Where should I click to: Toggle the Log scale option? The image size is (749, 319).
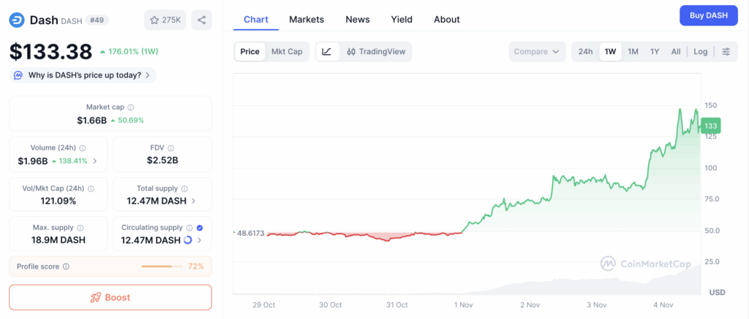tap(700, 52)
